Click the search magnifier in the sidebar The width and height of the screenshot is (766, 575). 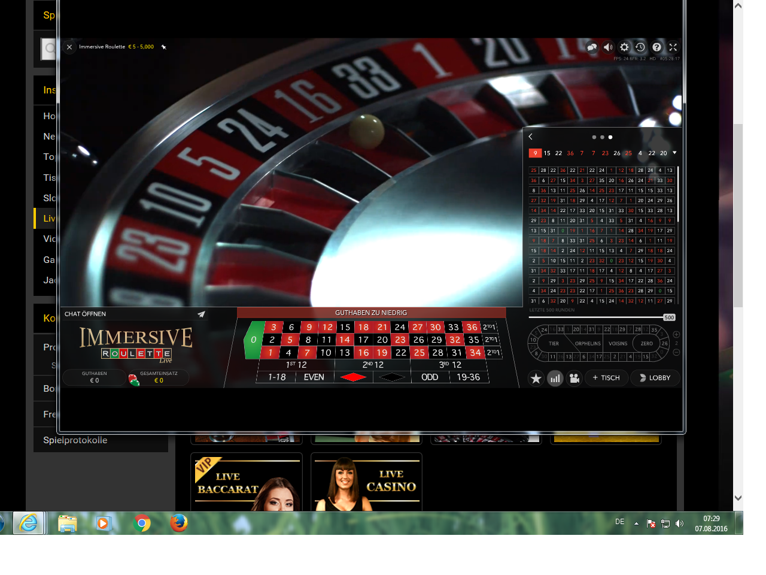point(50,49)
